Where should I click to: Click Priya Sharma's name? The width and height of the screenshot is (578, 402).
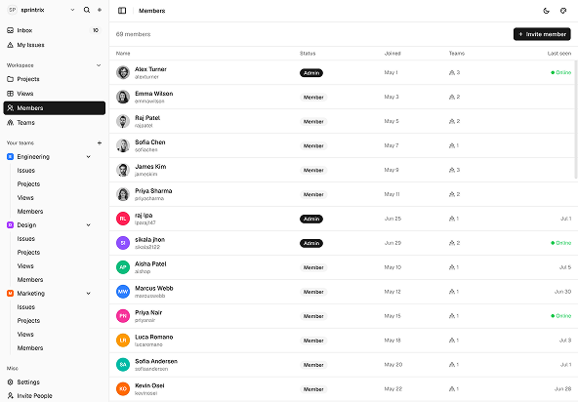(x=153, y=191)
